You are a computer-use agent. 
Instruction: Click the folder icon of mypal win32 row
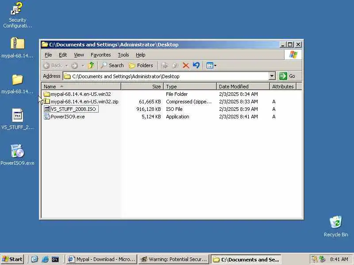coord(47,94)
